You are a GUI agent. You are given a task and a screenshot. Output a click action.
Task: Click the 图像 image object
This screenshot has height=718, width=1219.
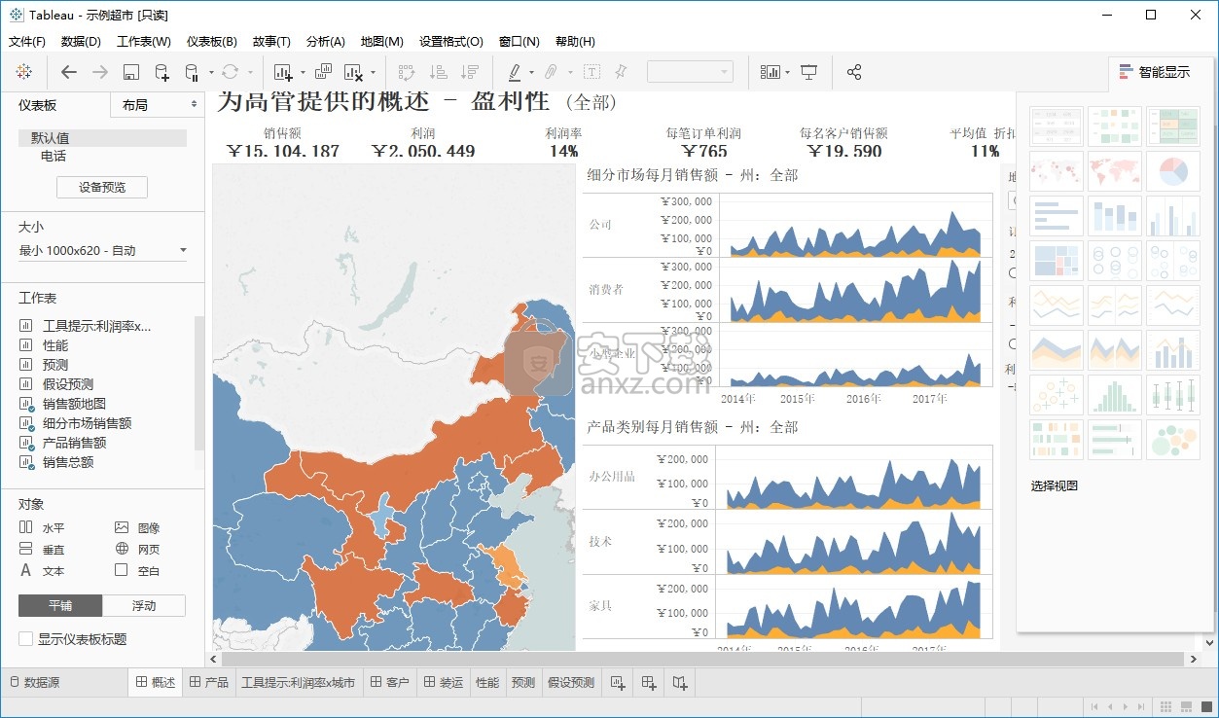[x=138, y=527]
